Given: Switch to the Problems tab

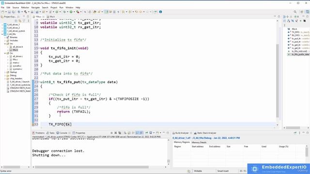Looking at the screenshot, I should pyautogui.click(x=39, y=133).
